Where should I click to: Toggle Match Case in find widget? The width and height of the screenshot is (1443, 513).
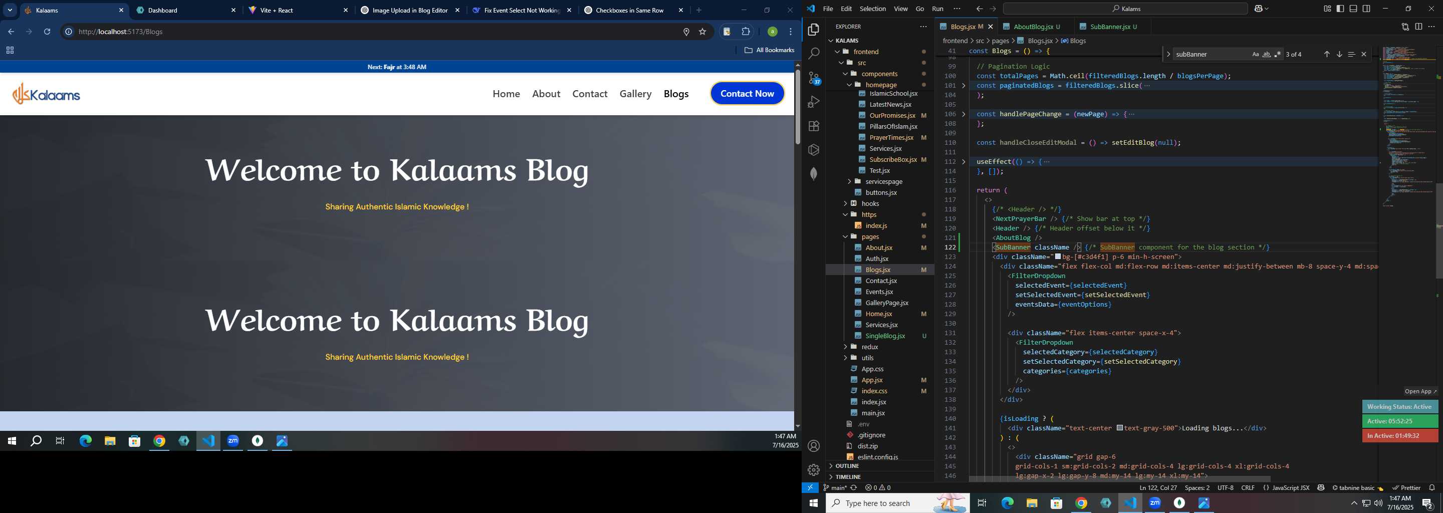(x=1255, y=54)
